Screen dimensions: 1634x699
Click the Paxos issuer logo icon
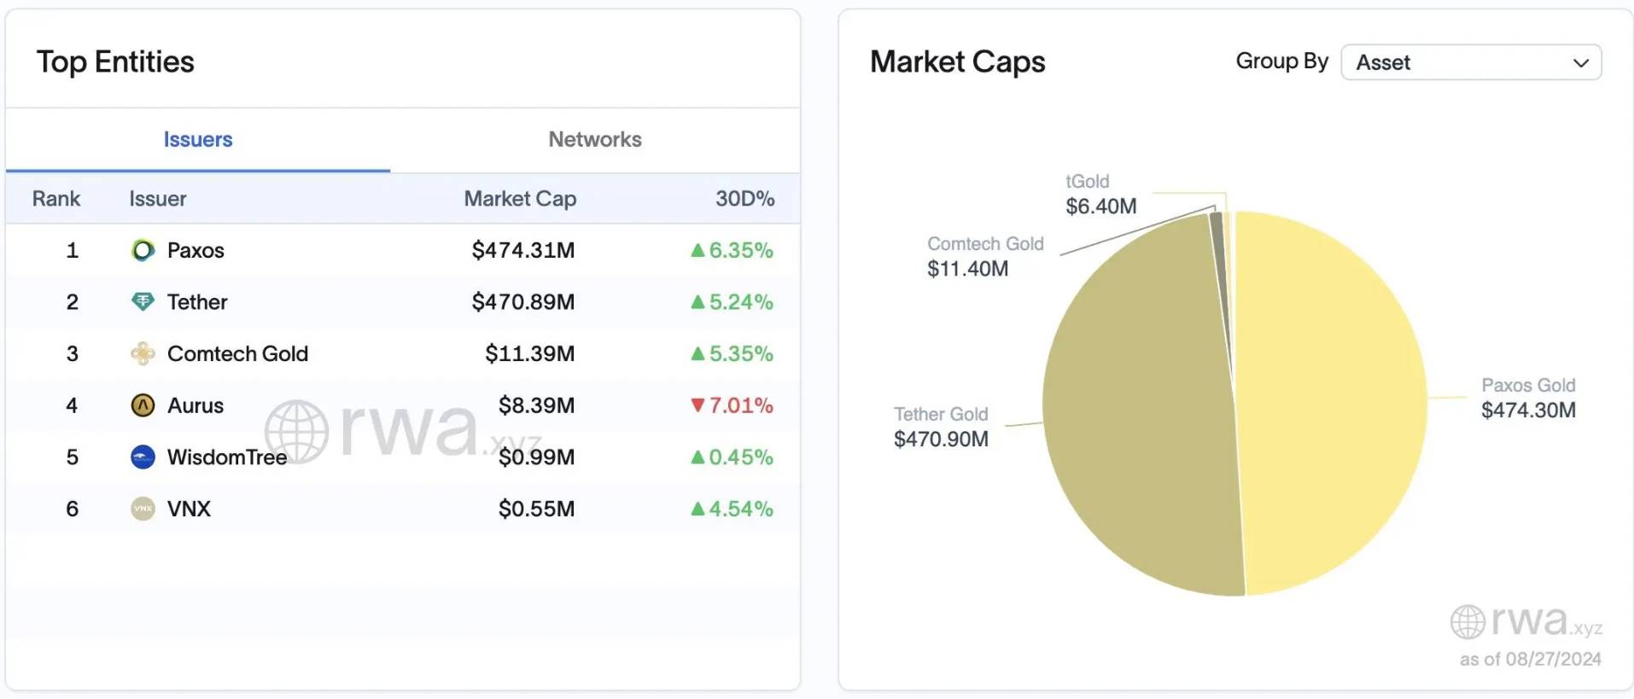pos(143,250)
